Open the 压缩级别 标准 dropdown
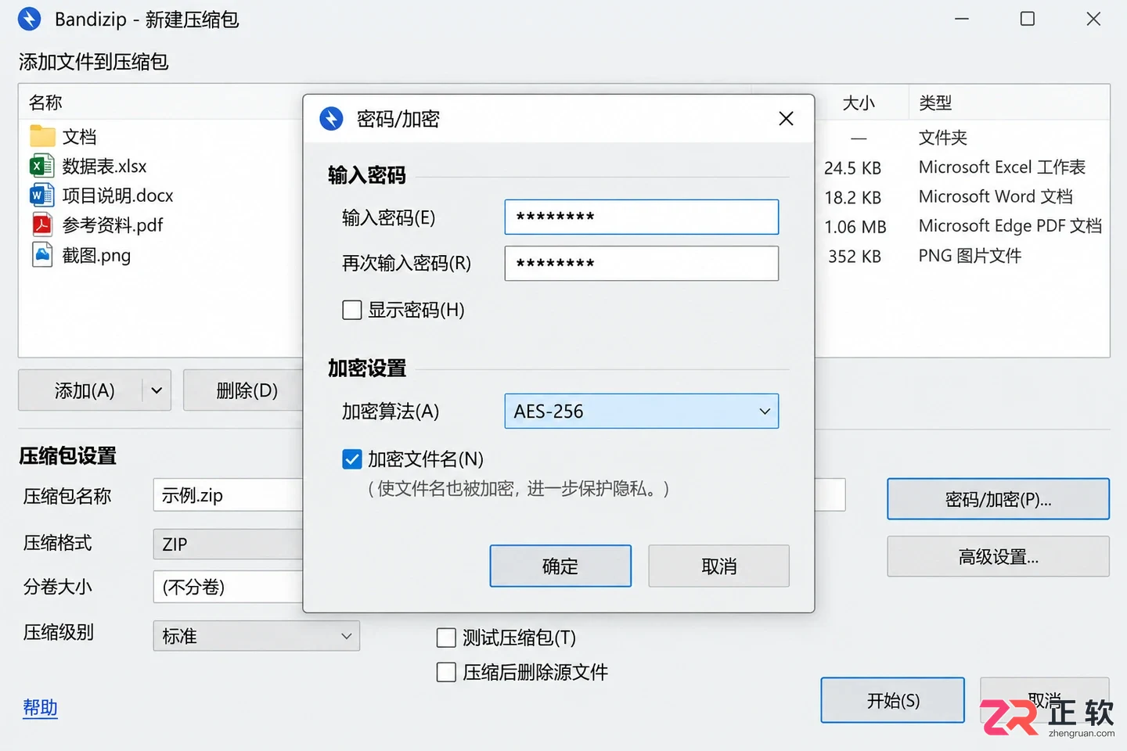 click(x=256, y=636)
